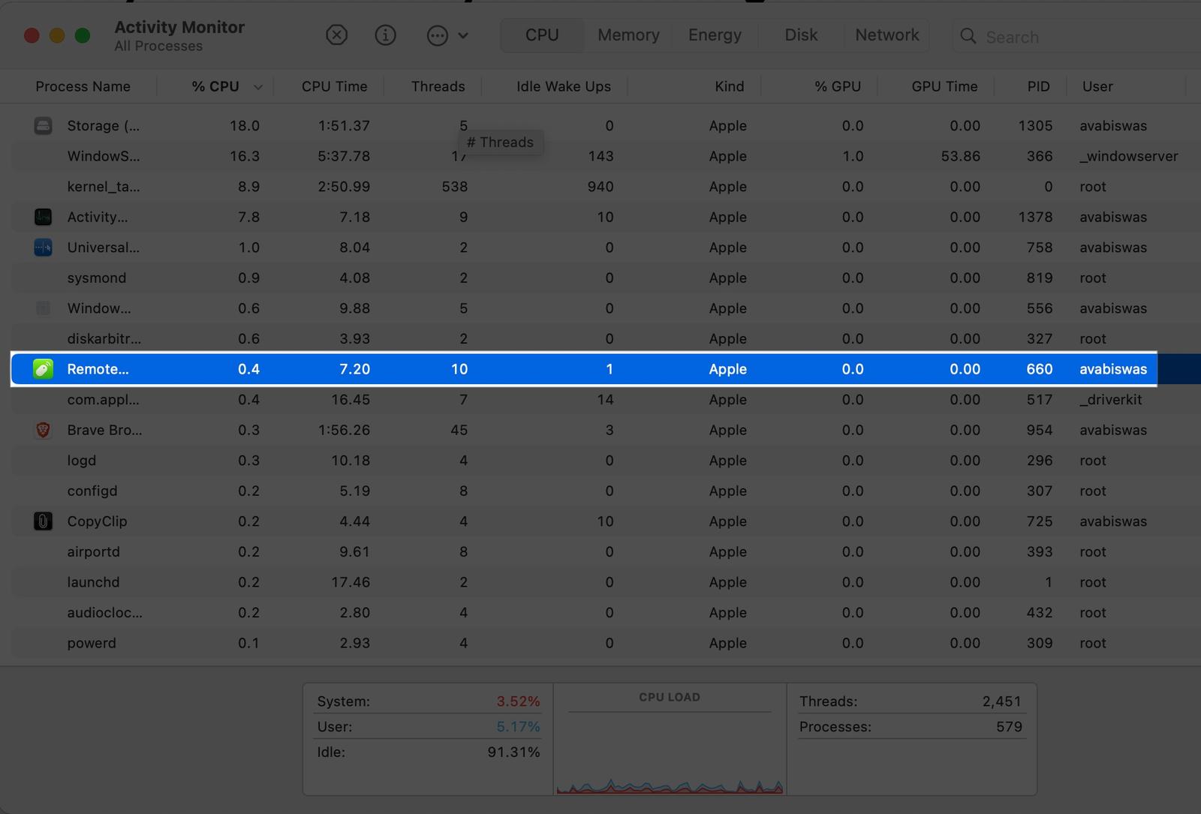1201x814 pixels.
Task: Click the ellipsis More options icon
Action: pyautogui.click(x=437, y=35)
